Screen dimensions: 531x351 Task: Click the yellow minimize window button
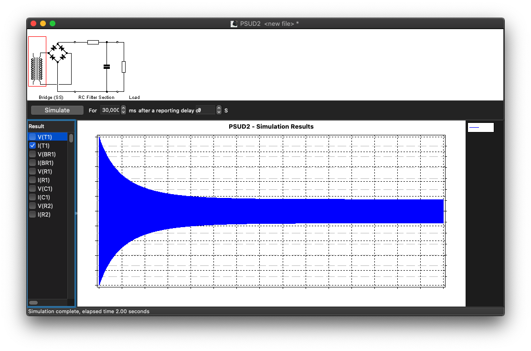click(x=43, y=23)
